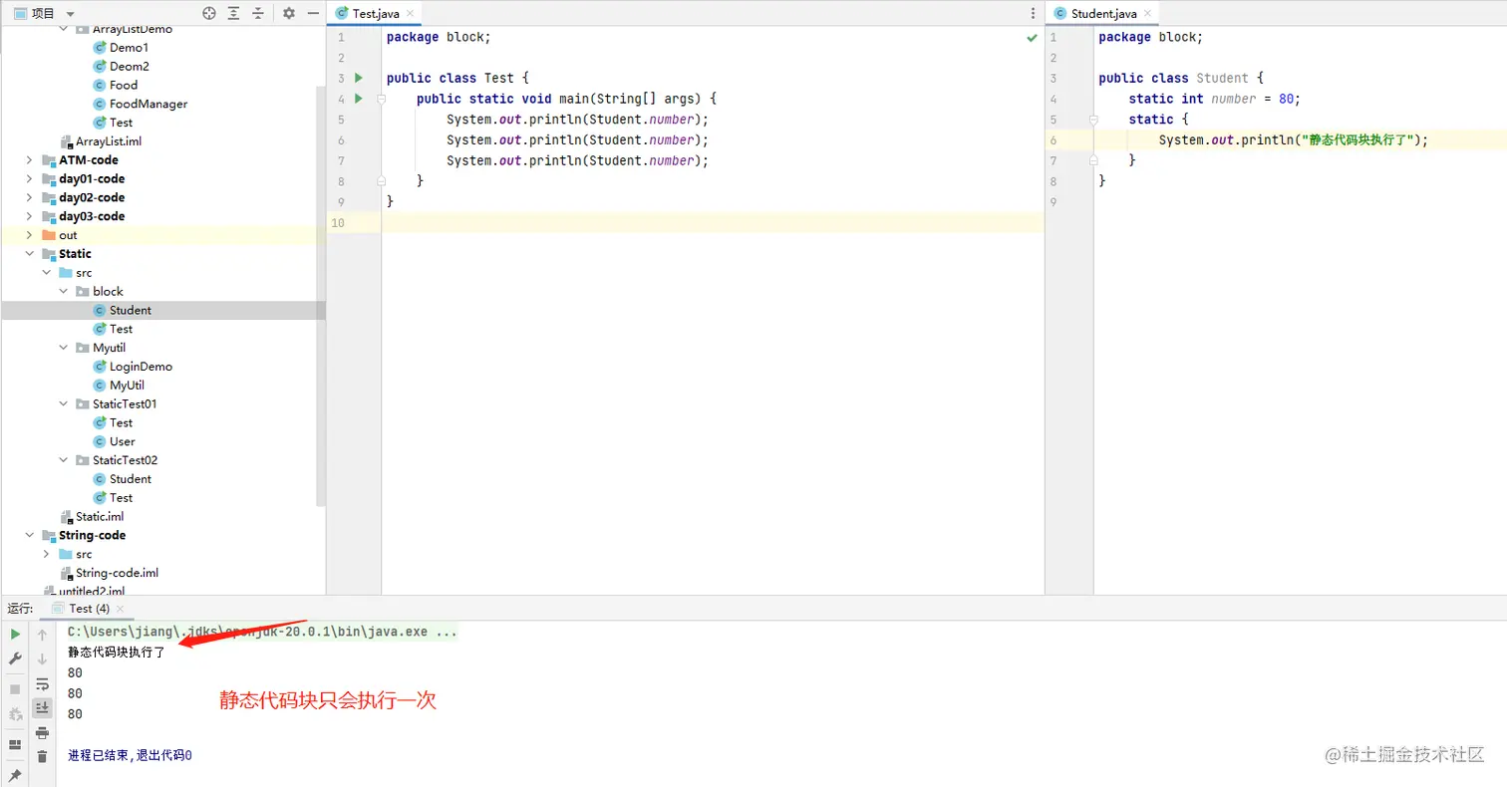Screen dimensions: 1507x787
Task: Collapse the String-code module
Action: click(30, 535)
